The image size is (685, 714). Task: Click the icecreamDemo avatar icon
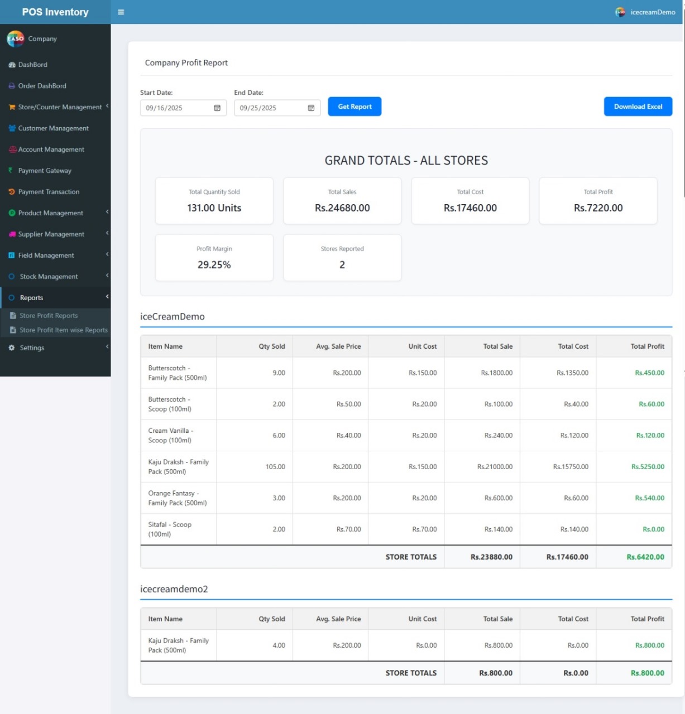[x=620, y=12]
